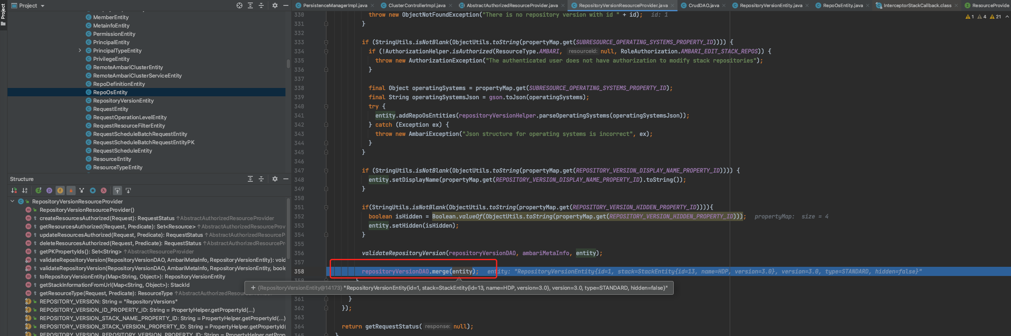This screenshot has width=1011, height=336.
Task: Toggle Autoscroll to Source in Structure
Action: coord(117,191)
